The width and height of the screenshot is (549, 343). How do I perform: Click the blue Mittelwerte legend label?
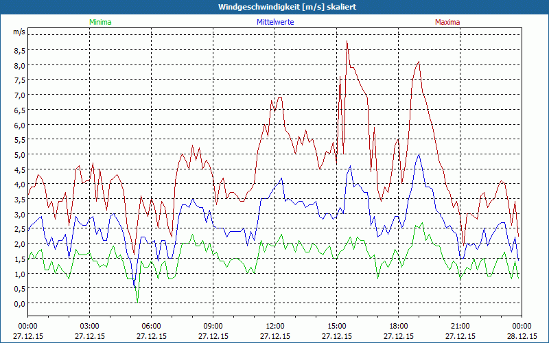point(275,22)
